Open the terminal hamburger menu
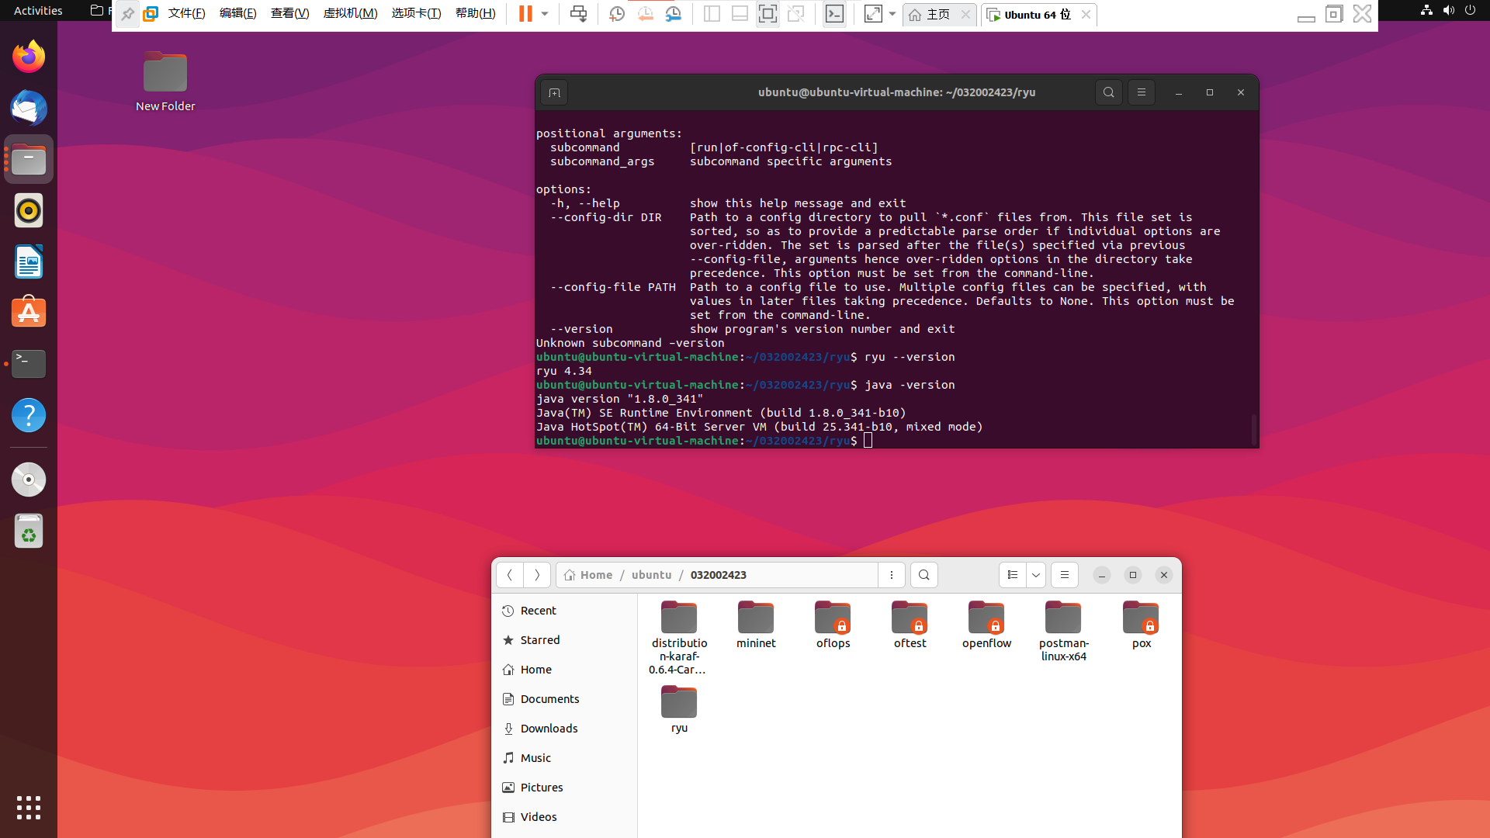Image resolution: width=1490 pixels, height=838 pixels. (1141, 92)
